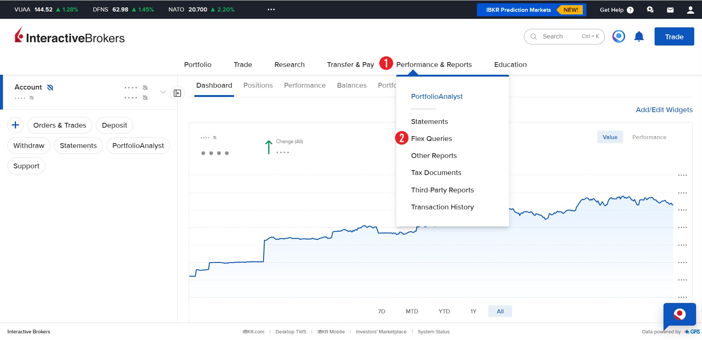Open the floating chat assistant widget
Screen dimensions: 702x340
[x=680, y=315]
